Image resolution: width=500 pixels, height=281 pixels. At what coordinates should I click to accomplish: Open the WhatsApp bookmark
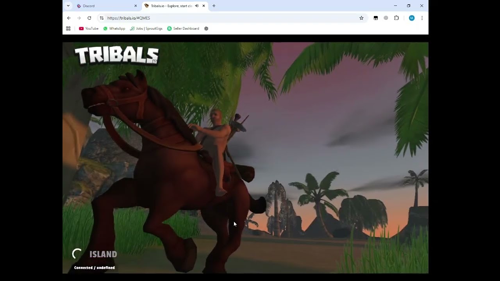coord(114,28)
